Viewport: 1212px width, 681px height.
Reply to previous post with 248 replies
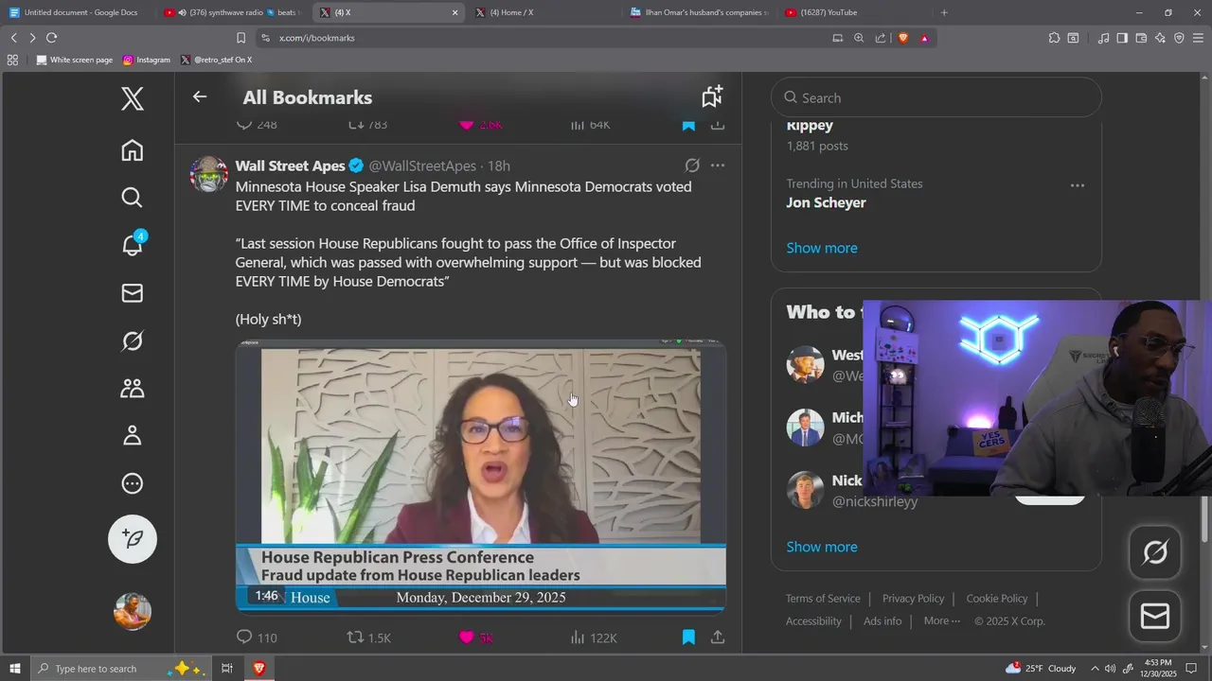[257, 124]
